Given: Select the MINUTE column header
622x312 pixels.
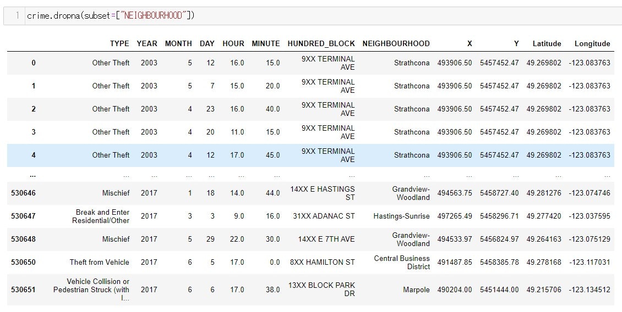Looking at the screenshot, I should tap(265, 43).
